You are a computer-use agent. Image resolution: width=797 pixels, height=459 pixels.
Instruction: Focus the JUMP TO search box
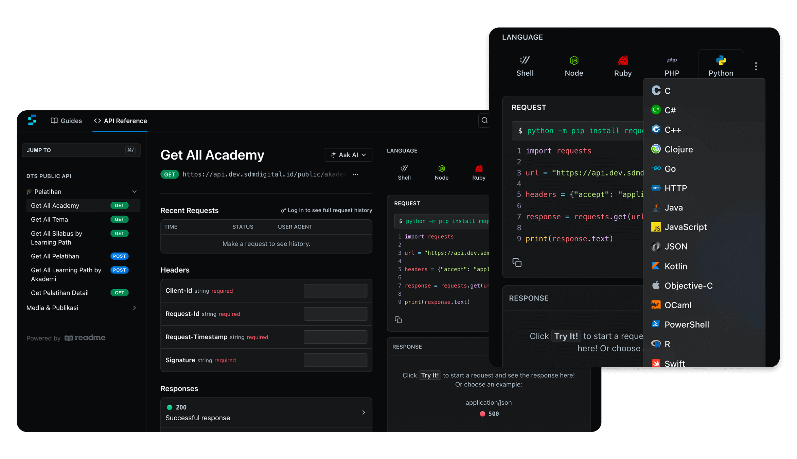click(x=81, y=150)
